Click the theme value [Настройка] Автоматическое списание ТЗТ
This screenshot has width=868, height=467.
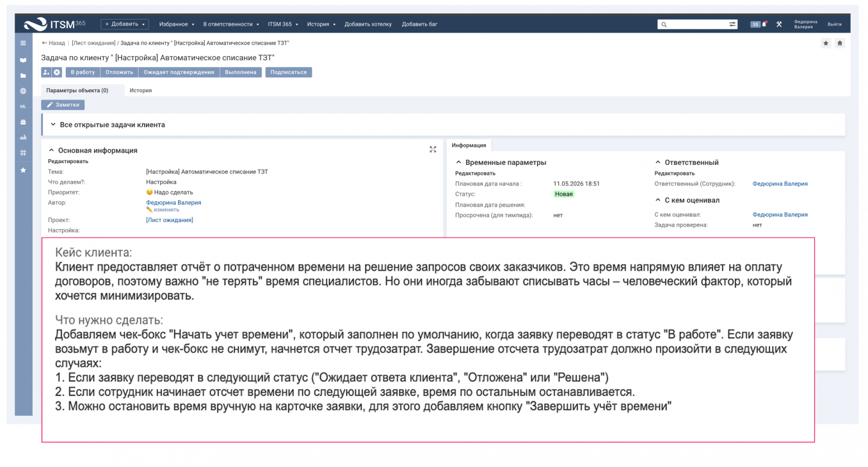[x=207, y=172]
